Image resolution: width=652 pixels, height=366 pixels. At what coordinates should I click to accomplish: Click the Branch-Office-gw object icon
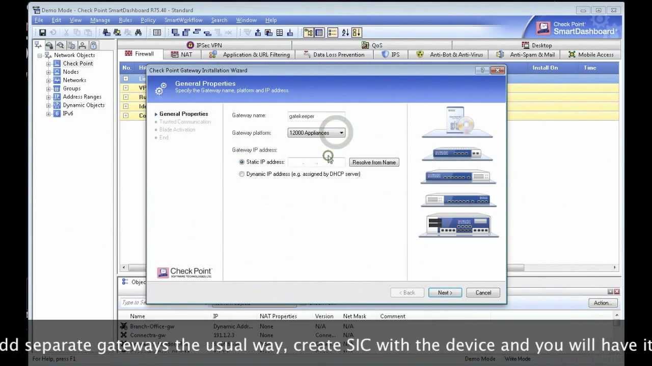pyautogui.click(x=123, y=326)
